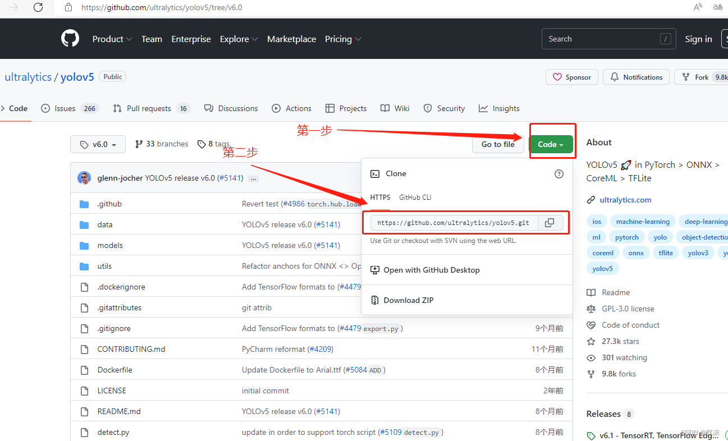Image resolution: width=728 pixels, height=441 pixels.
Task: Open the Explore dropdown menu
Action: click(239, 39)
